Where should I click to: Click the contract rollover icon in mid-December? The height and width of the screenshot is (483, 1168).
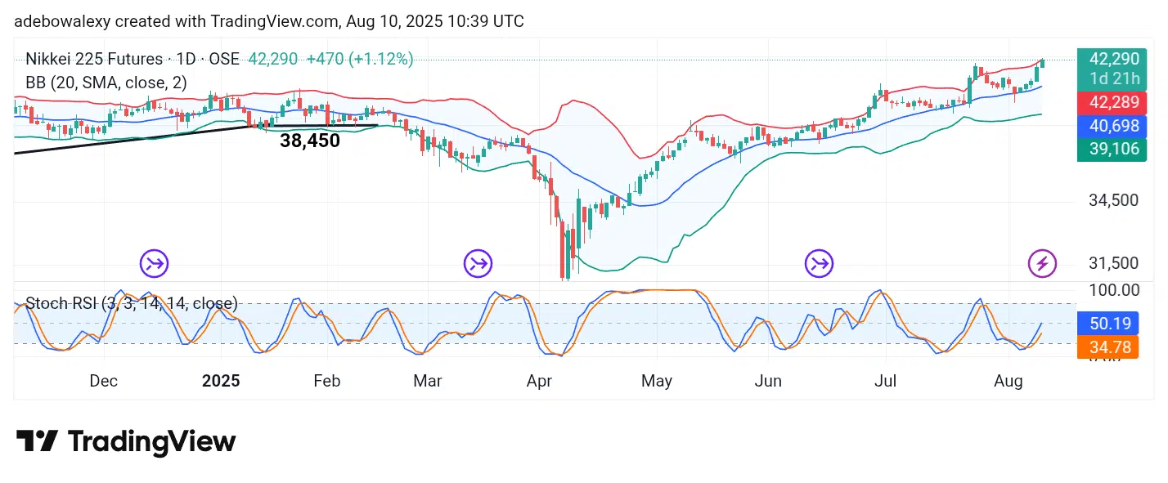[x=154, y=263]
